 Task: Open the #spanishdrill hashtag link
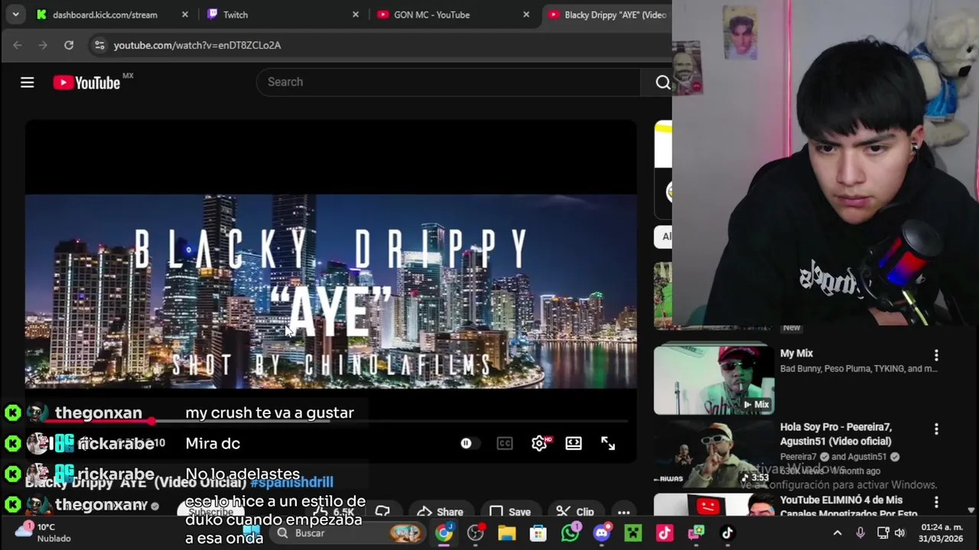(x=291, y=482)
